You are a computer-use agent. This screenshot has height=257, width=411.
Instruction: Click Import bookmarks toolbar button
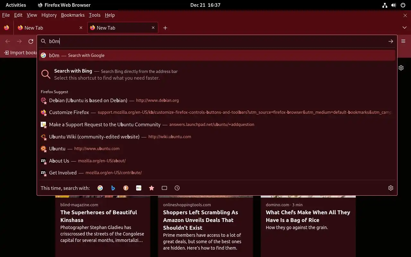(x=21, y=53)
